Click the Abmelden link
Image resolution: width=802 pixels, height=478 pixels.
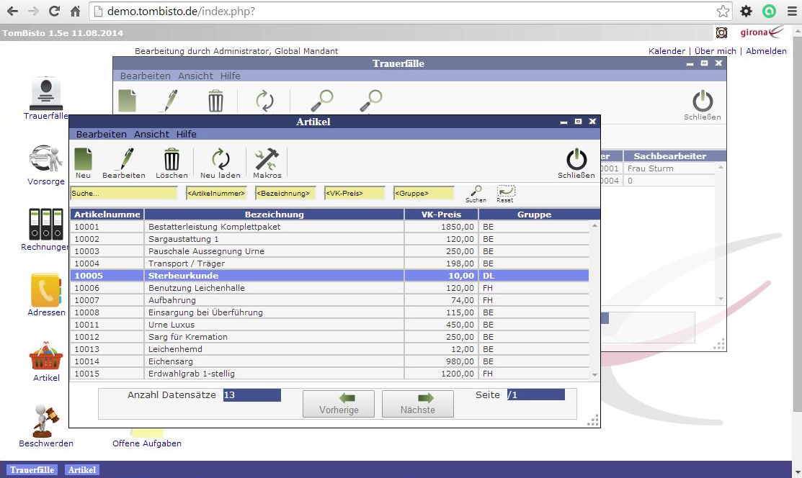[x=766, y=51]
